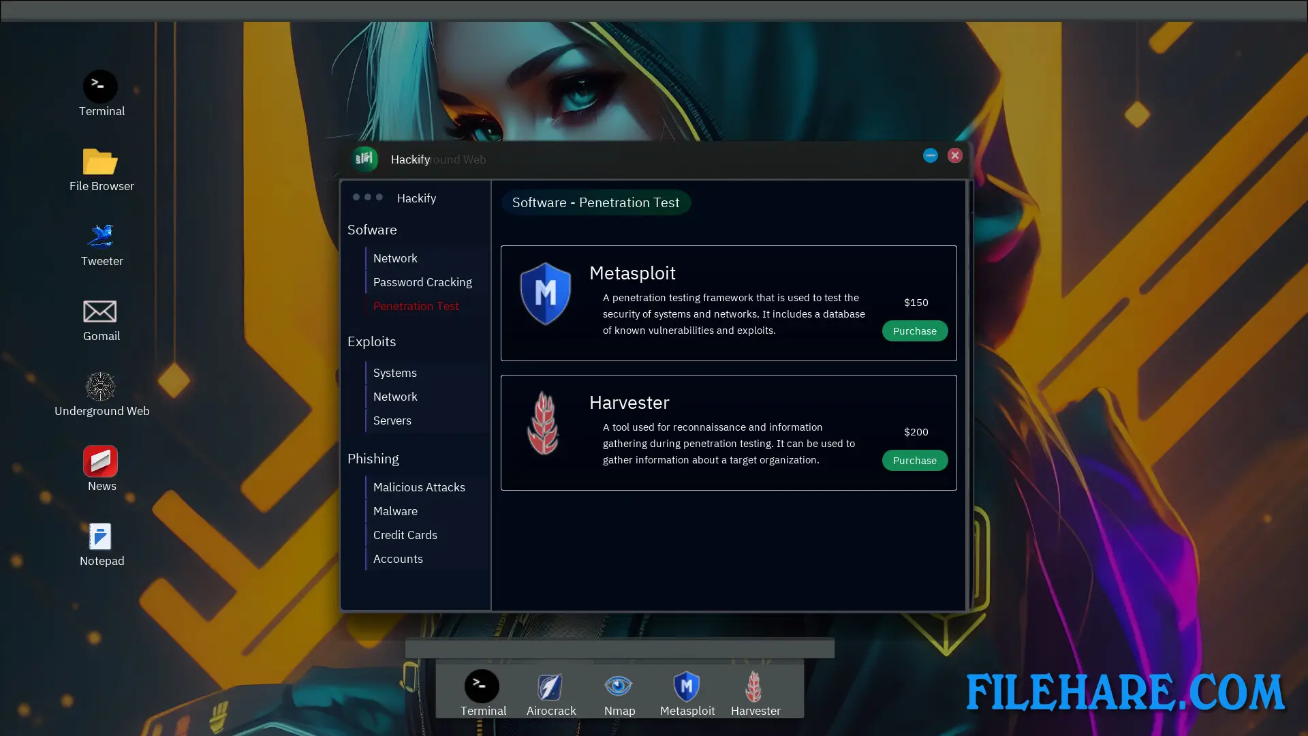Expand the Exploits section
Screen dimensions: 1308x736
coord(371,341)
